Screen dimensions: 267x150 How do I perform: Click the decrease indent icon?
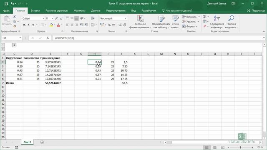(82, 25)
